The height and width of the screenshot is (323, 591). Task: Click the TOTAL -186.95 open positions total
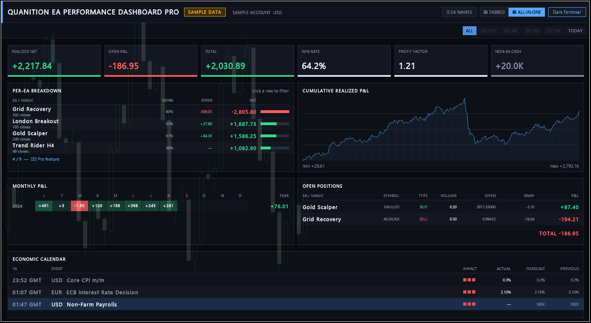point(559,233)
